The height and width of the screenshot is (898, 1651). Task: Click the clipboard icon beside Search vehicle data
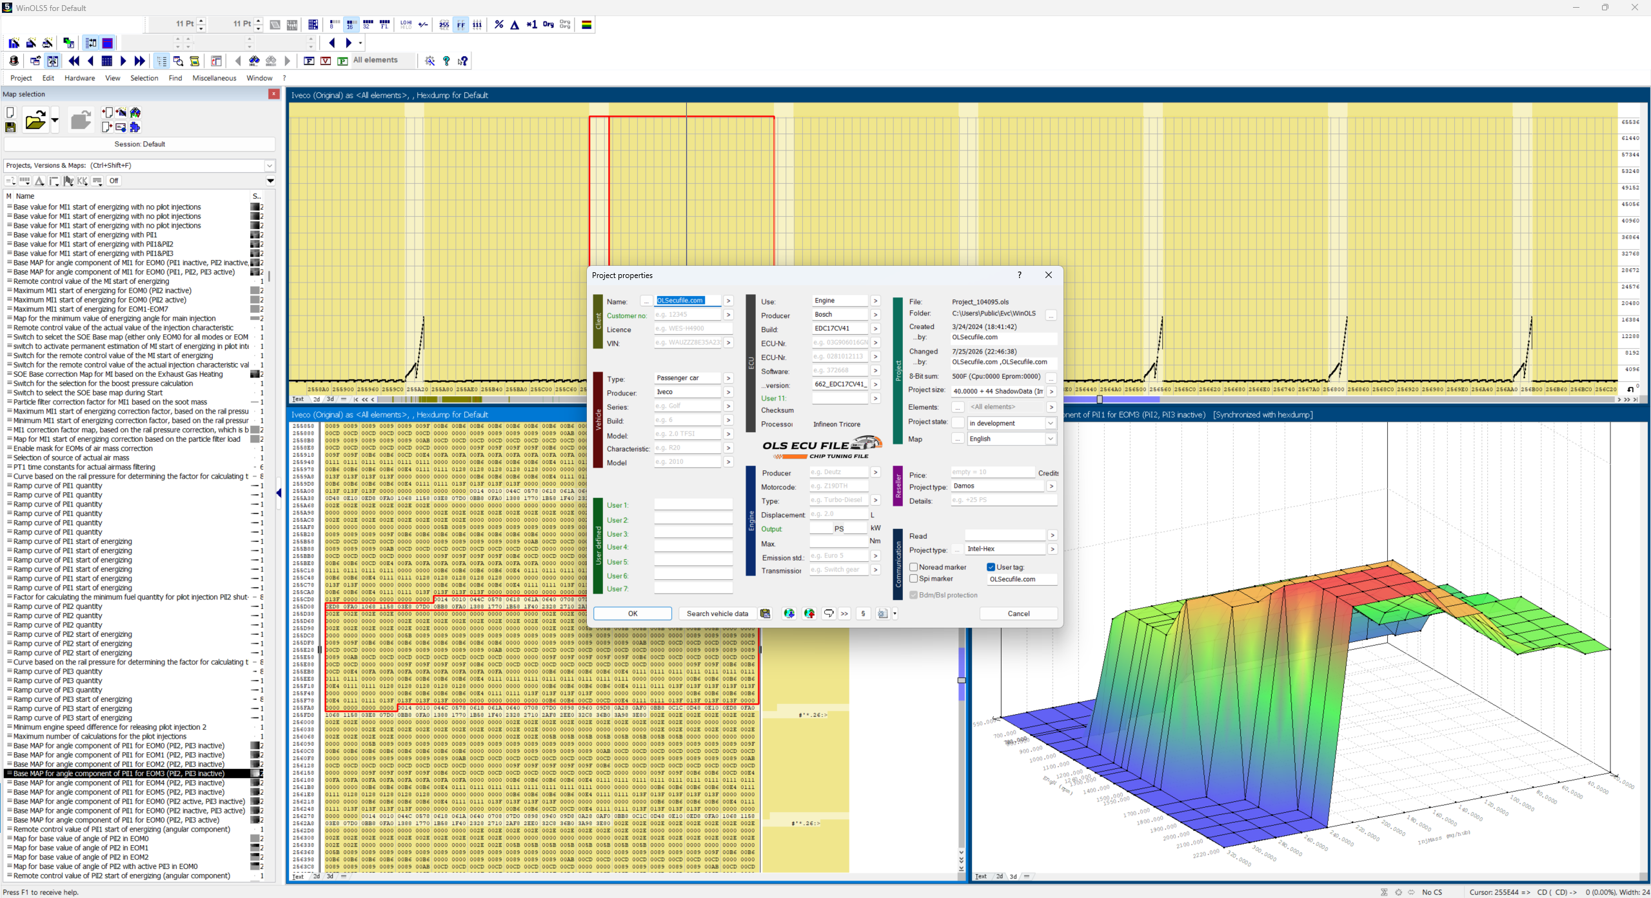(765, 614)
